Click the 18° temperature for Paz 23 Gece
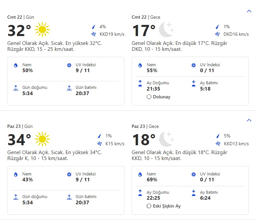The height and width of the screenshot is (220, 256). click(143, 140)
